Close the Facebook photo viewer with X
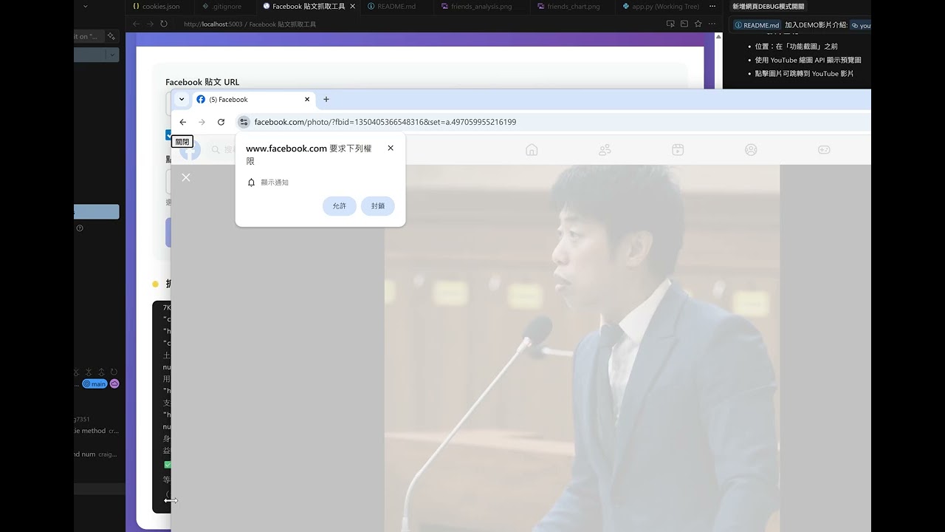 [x=186, y=177]
